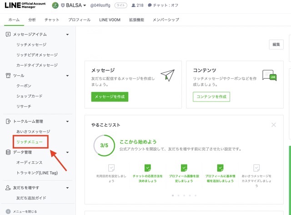The height and width of the screenshot is (215, 291).
Task: Click the 友だちを増やす person icon
Action: tap(8, 188)
